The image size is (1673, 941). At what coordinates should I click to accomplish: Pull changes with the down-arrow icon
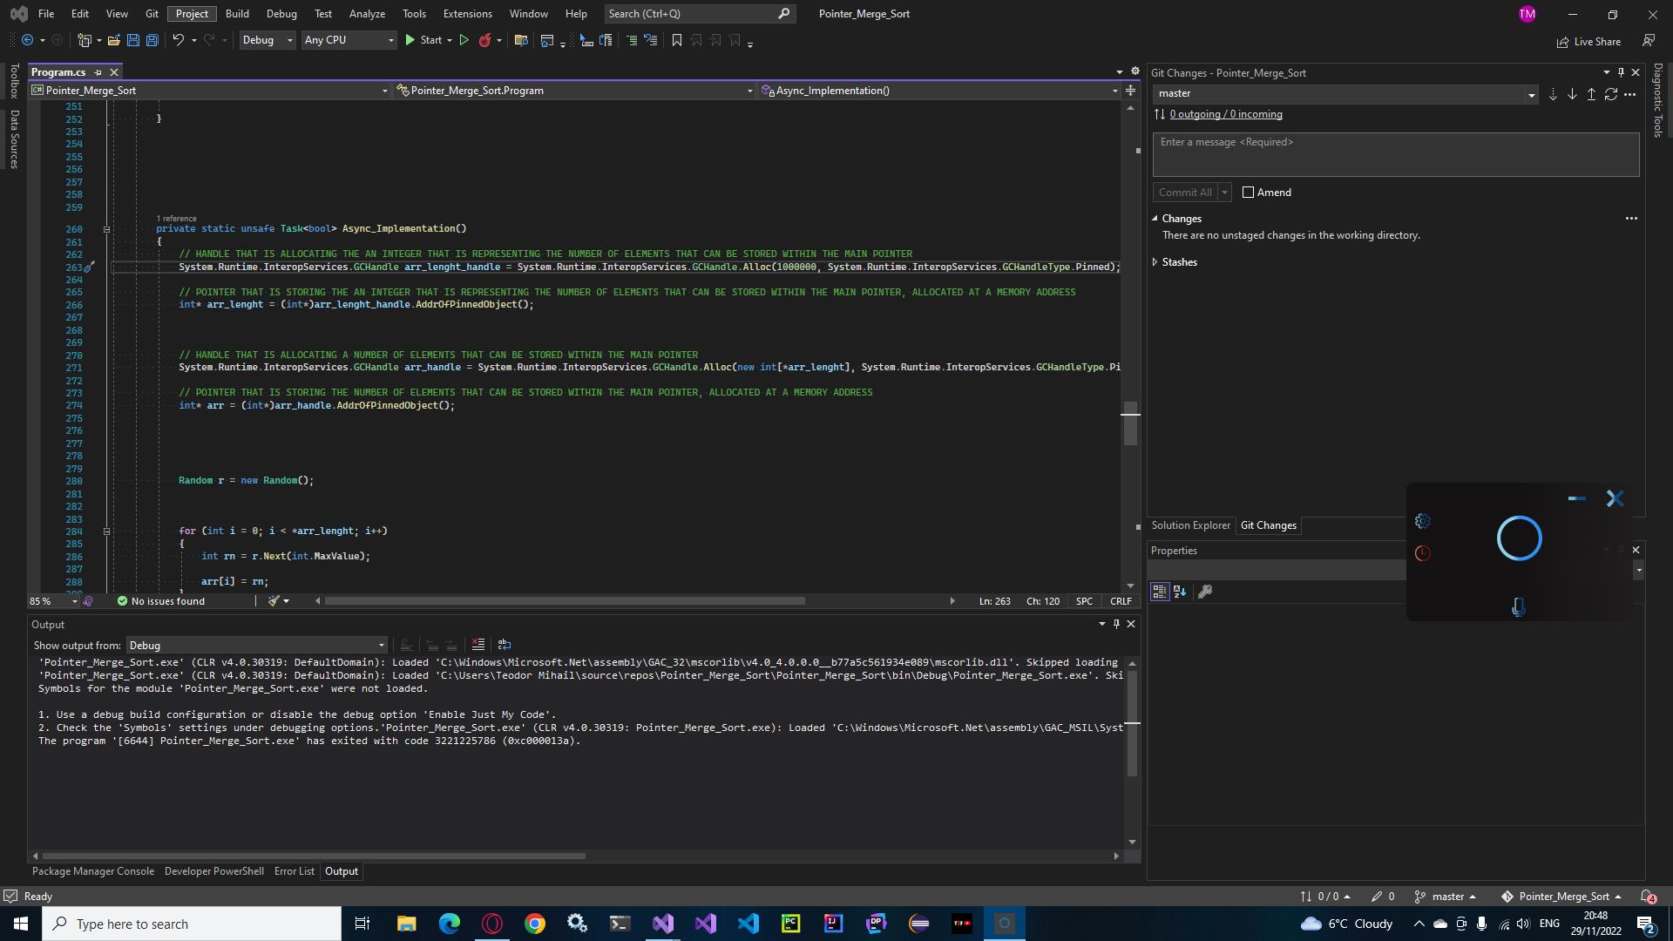[x=1572, y=94]
